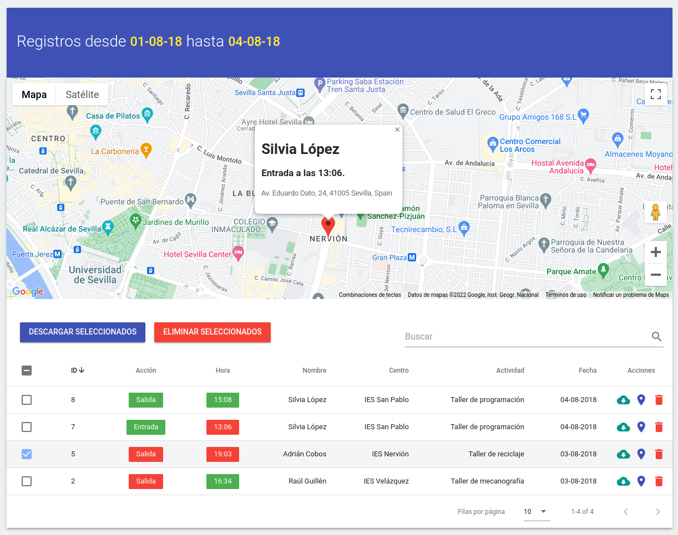Sort by Actividad column header

click(x=510, y=371)
